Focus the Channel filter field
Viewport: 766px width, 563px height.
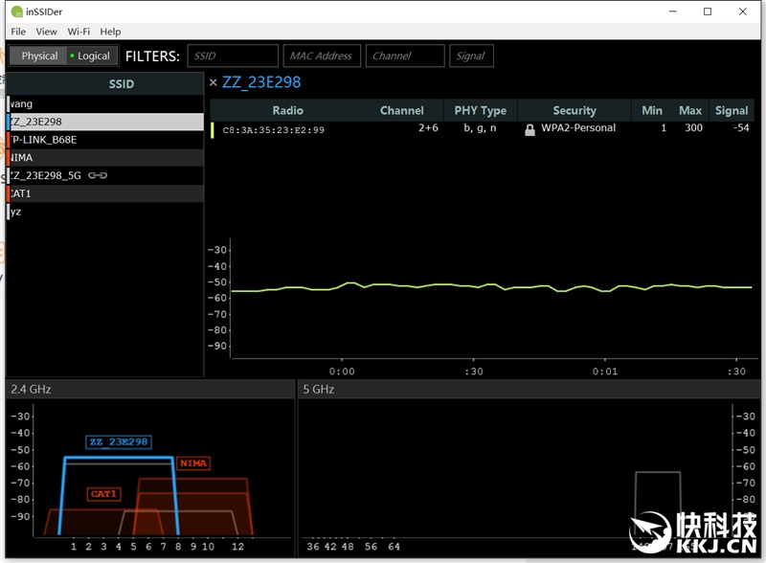(405, 56)
